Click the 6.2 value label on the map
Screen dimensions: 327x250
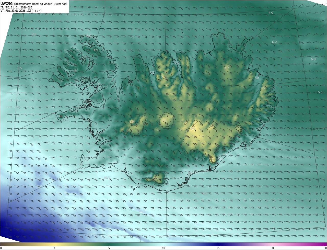tap(274, 42)
